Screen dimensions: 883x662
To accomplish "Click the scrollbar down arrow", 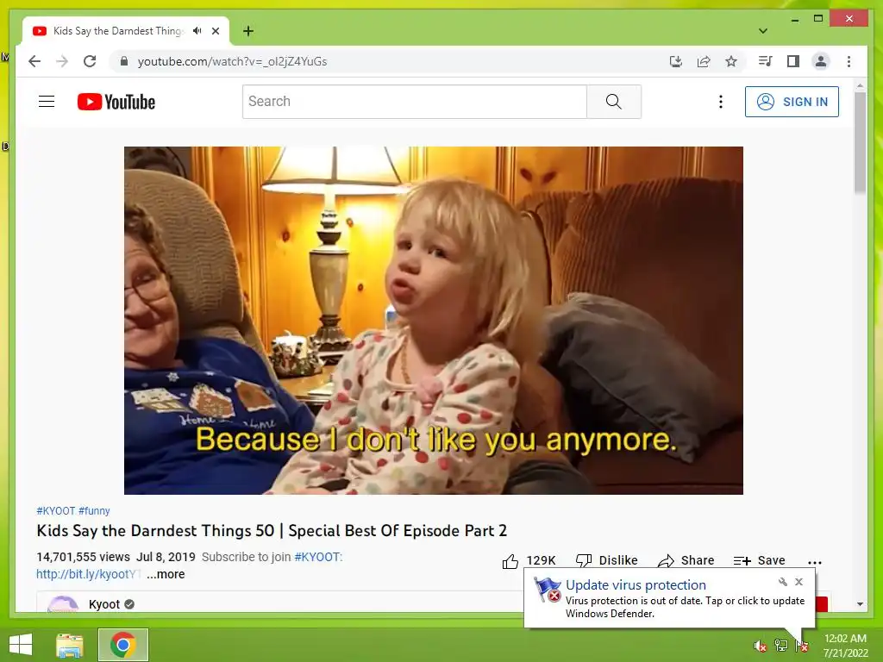I will point(860,604).
